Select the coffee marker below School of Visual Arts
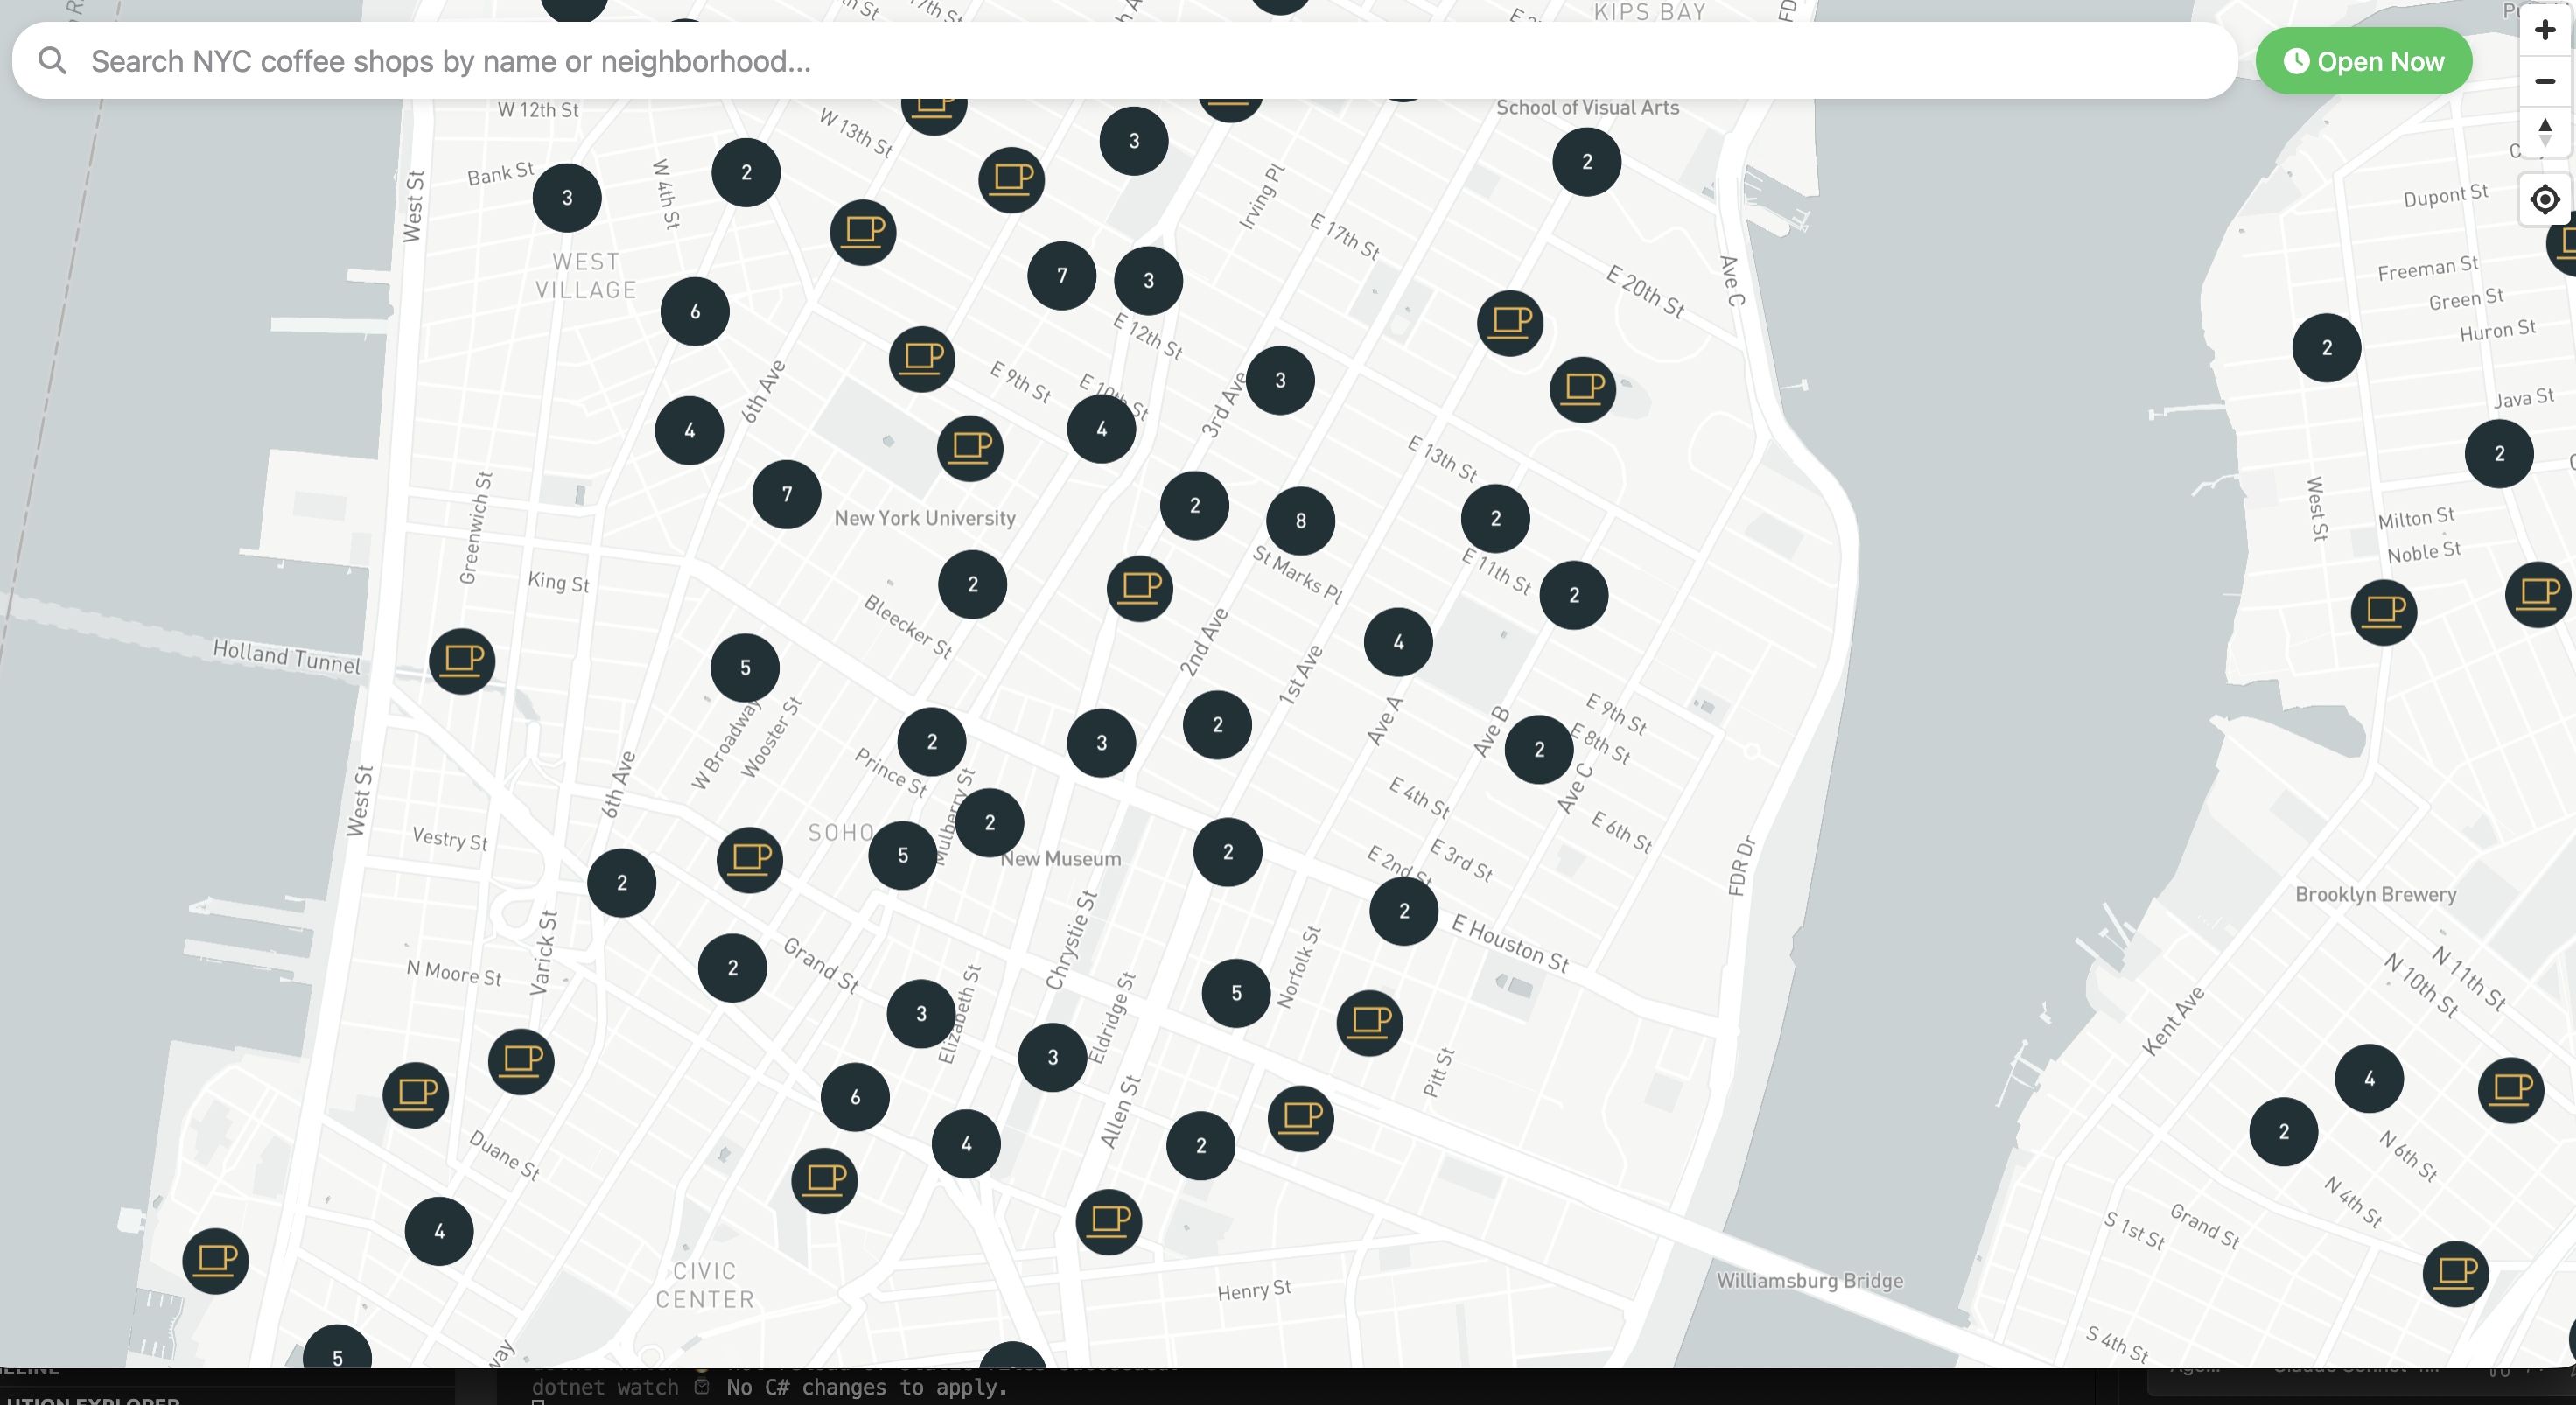The width and height of the screenshot is (2576, 1405). [1510, 323]
